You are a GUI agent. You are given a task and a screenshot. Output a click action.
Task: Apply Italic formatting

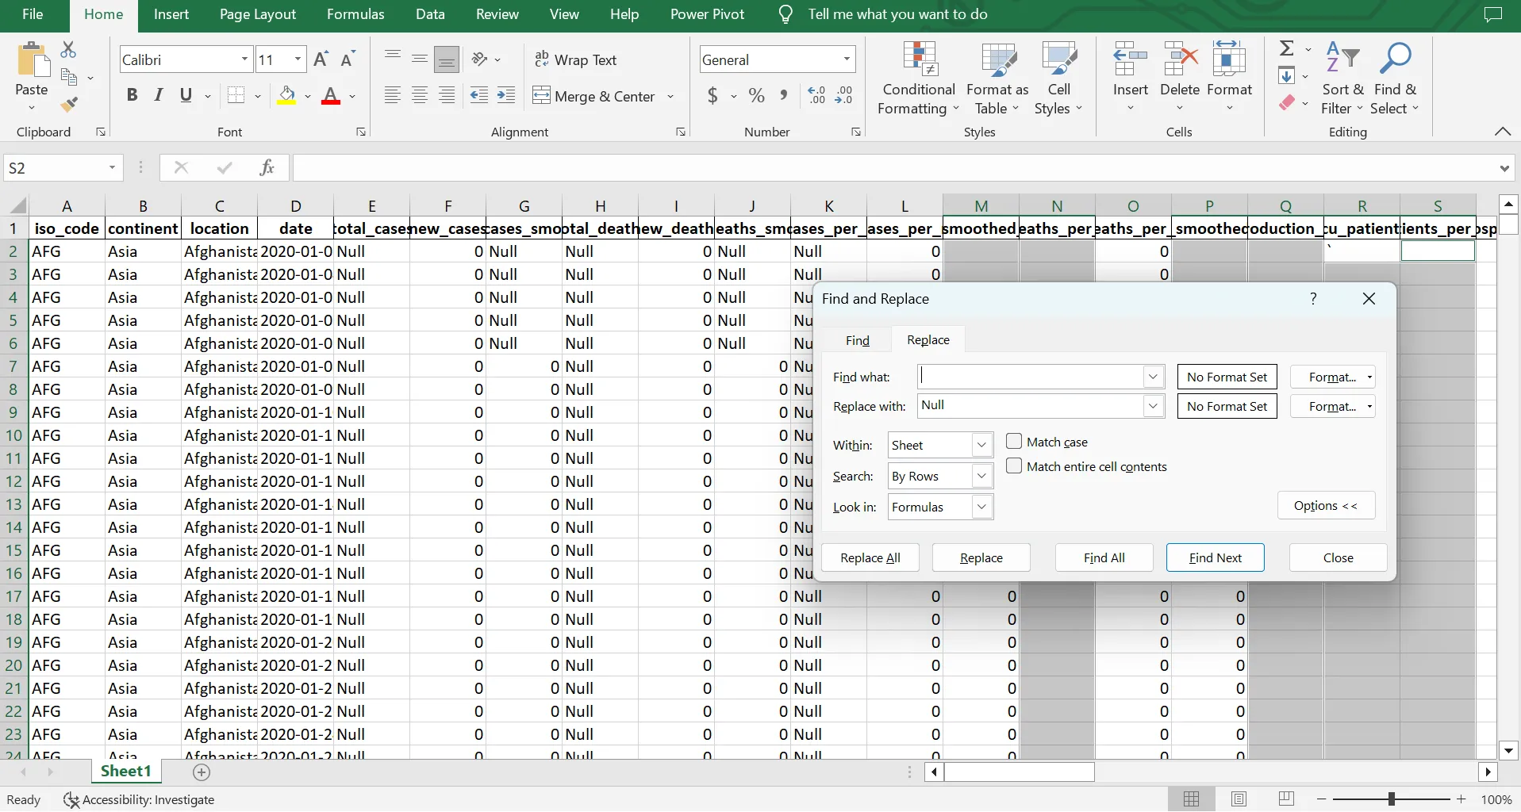(x=159, y=96)
